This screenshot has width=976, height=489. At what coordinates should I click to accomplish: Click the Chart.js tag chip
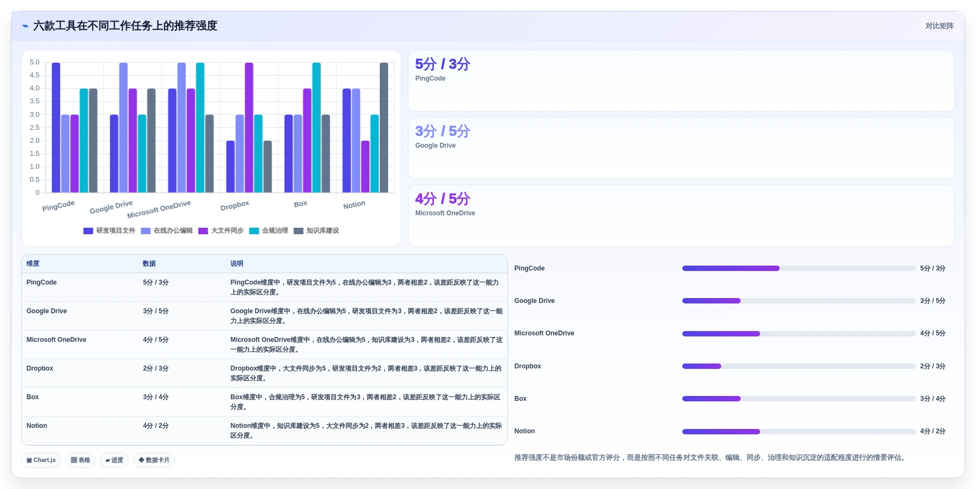point(41,460)
